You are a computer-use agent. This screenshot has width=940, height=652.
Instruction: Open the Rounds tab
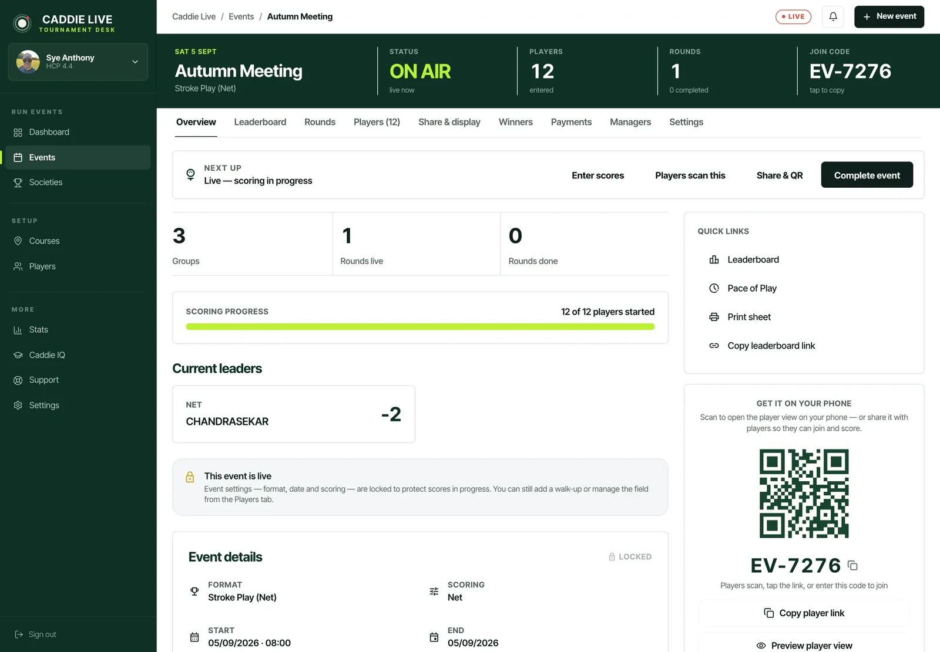coord(320,122)
